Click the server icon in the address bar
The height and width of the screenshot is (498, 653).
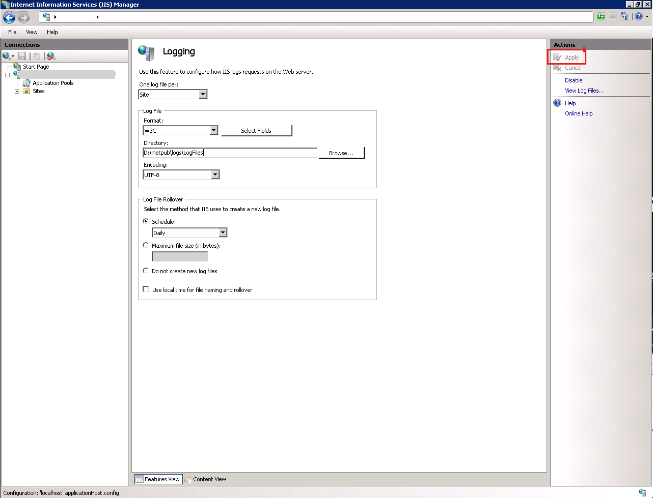tap(47, 17)
